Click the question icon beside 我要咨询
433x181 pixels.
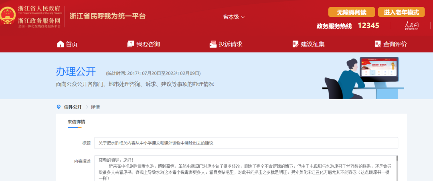coord(130,44)
